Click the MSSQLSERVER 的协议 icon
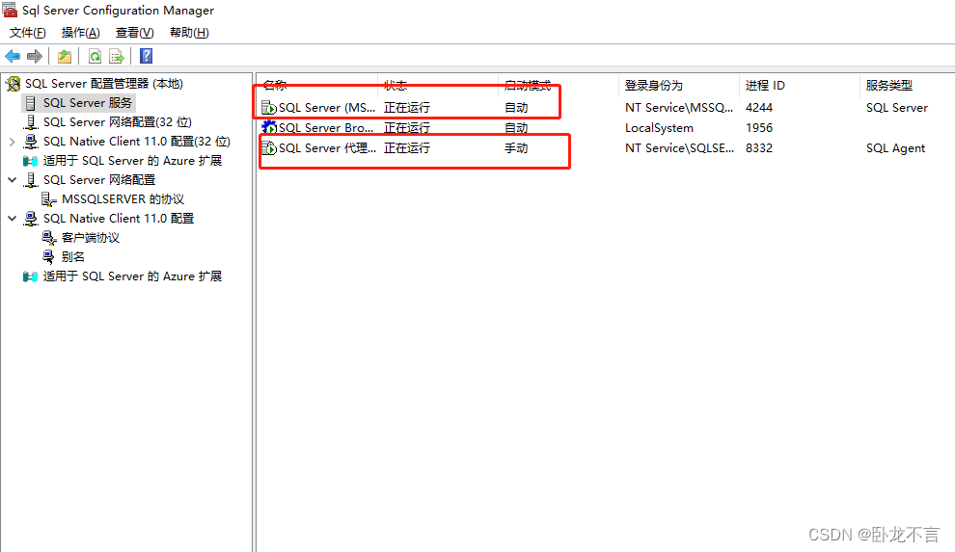Viewport: 955px width, 552px height. (49, 199)
